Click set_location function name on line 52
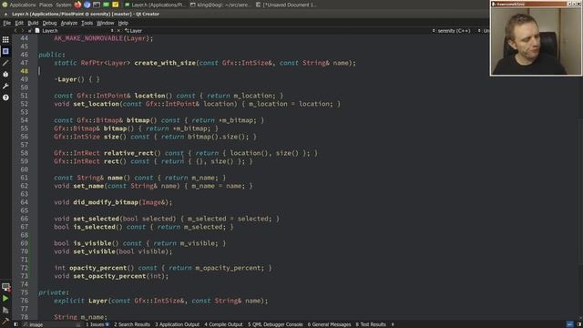Screen dimensions: 583x328 tap(96, 104)
